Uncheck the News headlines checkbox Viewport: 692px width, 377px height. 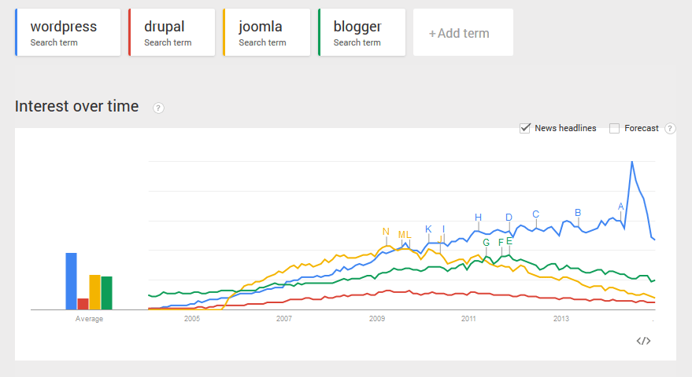(525, 128)
